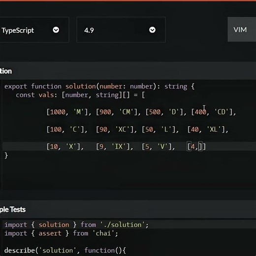This screenshot has height=256, width=256.
Task: Click the chevron icon beside TypeScript
Action: click(56, 30)
